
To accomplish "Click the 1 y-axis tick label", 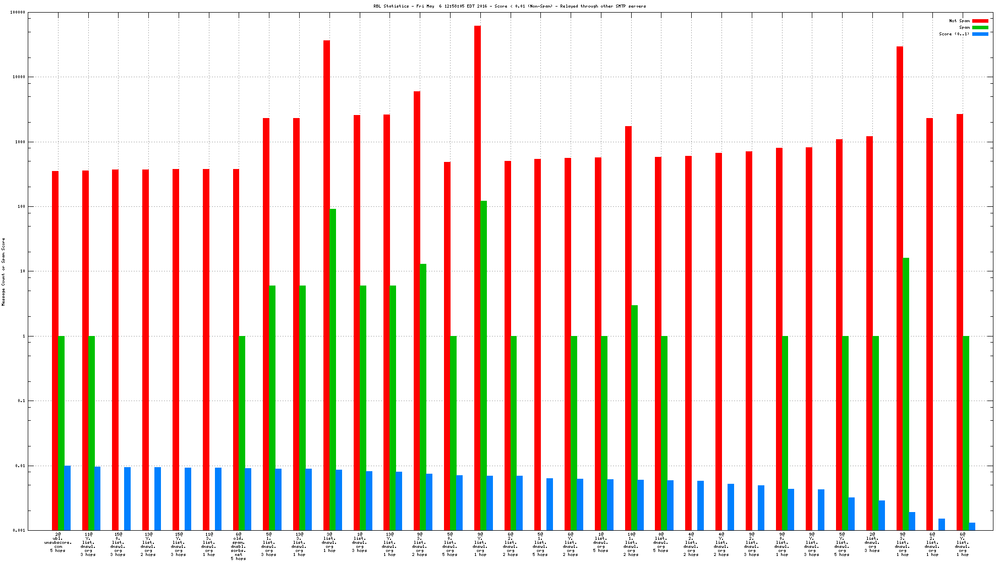I will tap(23, 336).
